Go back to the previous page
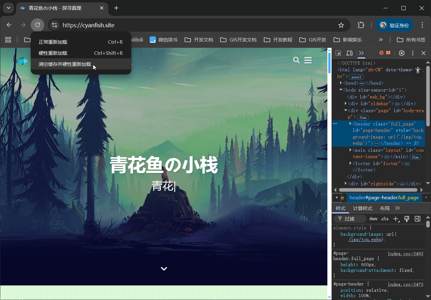The width and height of the screenshot is (431, 300). click(9, 25)
